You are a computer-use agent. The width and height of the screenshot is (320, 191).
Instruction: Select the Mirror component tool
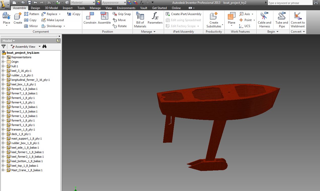pyautogui.click(x=31, y=26)
